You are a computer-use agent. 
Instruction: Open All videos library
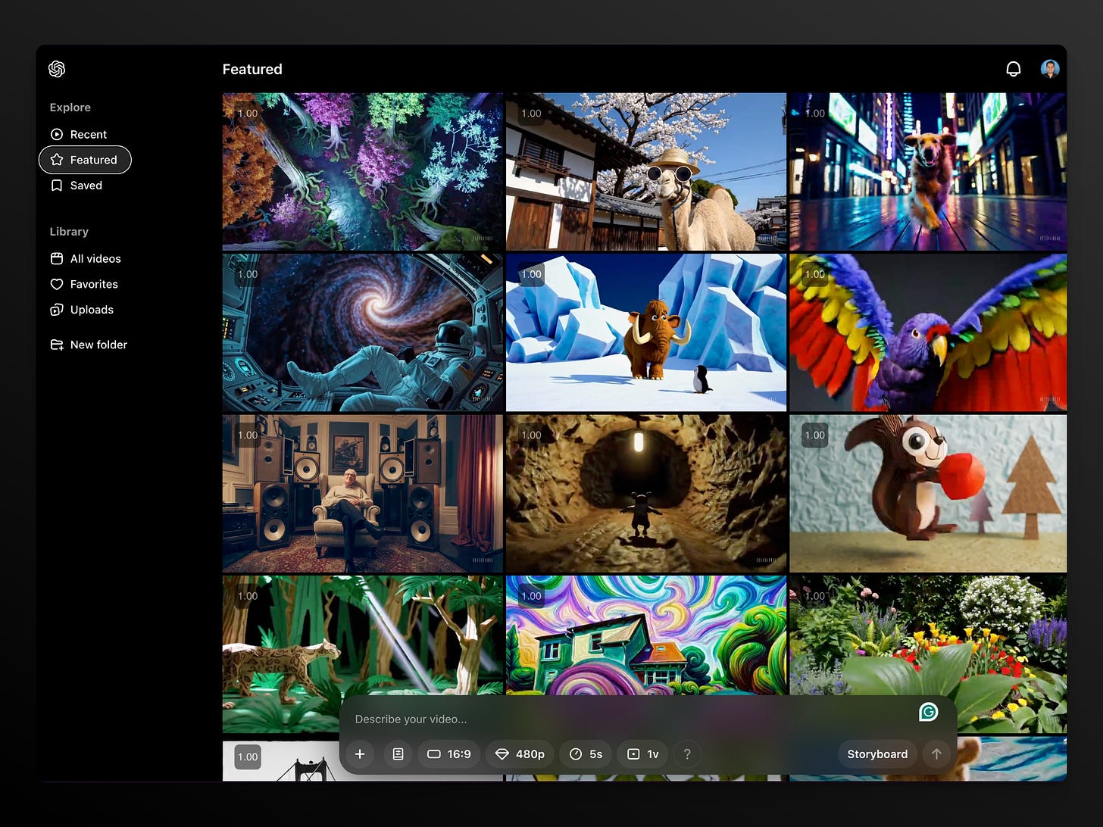(86, 258)
